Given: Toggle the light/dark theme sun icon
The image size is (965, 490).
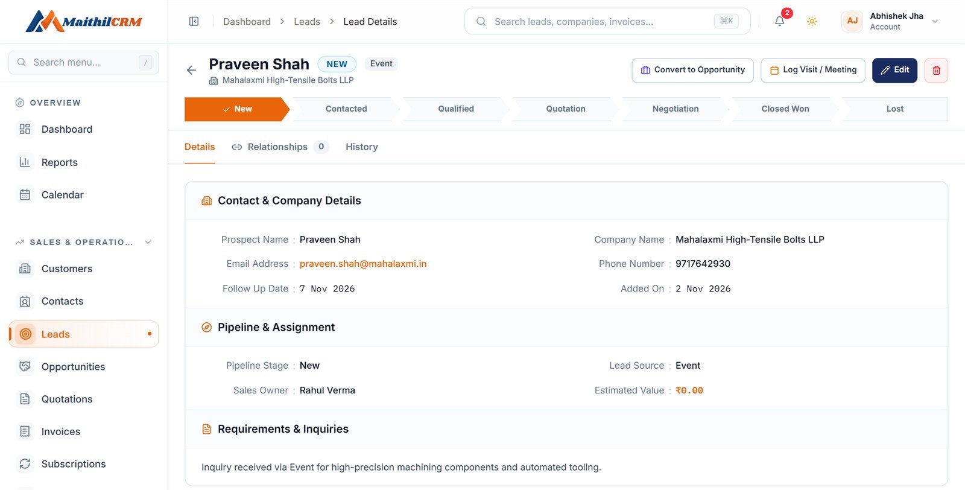Looking at the screenshot, I should coord(812,22).
